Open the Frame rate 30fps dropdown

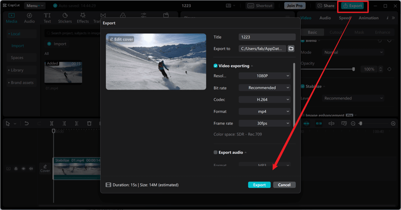click(265, 123)
